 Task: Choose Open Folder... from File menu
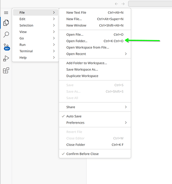click(x=95, y=41)
